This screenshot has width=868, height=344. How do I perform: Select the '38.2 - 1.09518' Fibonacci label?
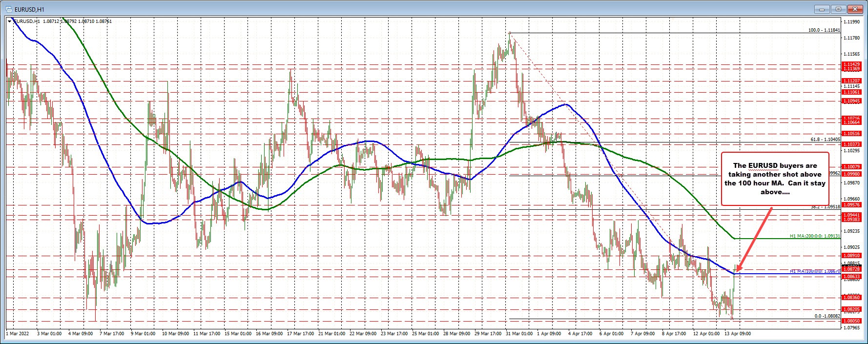pos(826,207)
